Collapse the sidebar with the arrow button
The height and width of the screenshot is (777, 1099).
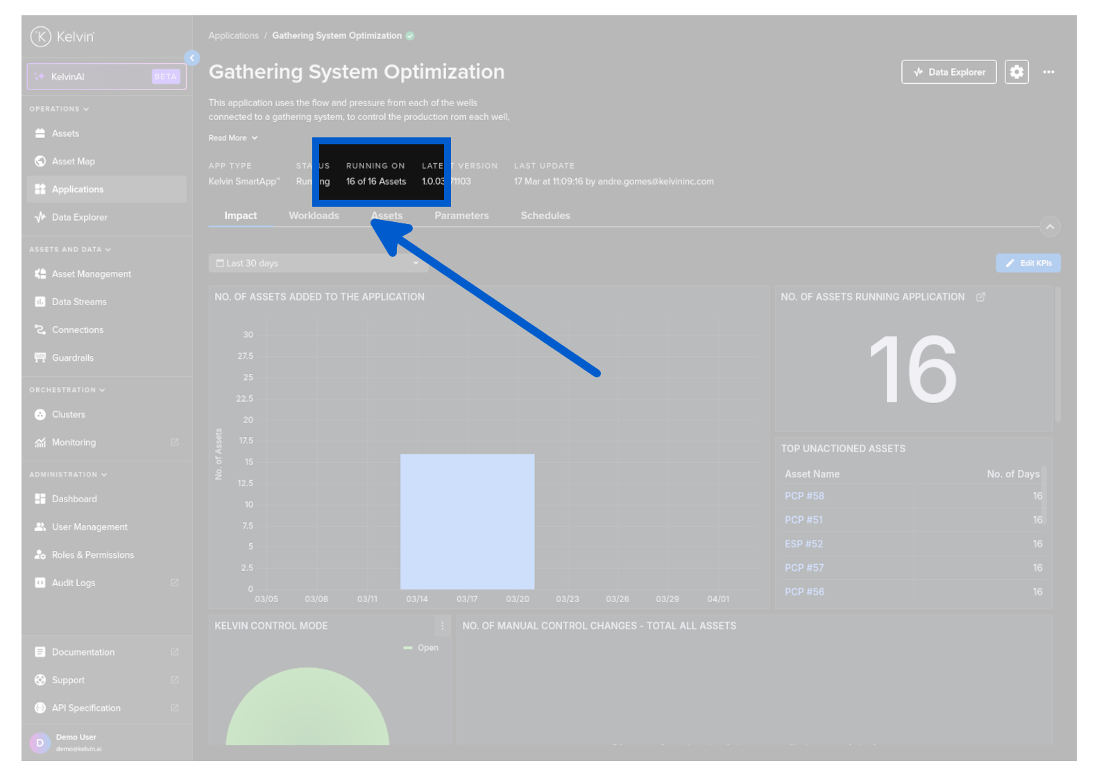(x=192, y=58)
